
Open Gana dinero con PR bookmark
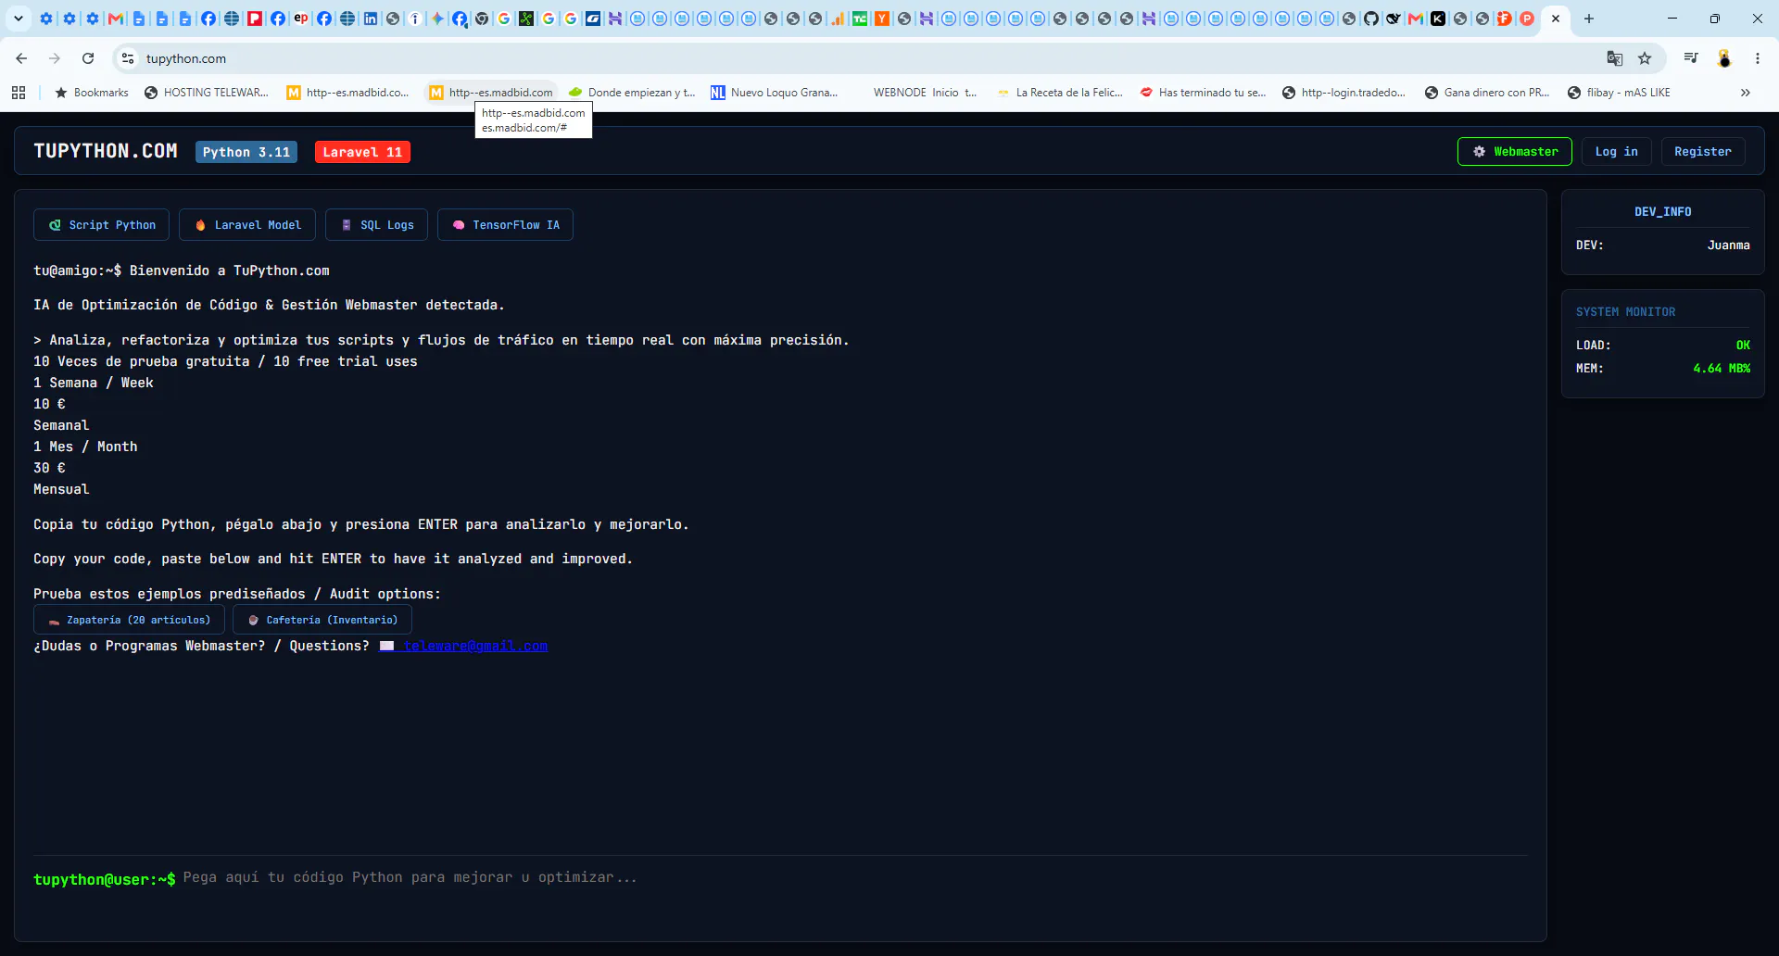click(1487, 93)
